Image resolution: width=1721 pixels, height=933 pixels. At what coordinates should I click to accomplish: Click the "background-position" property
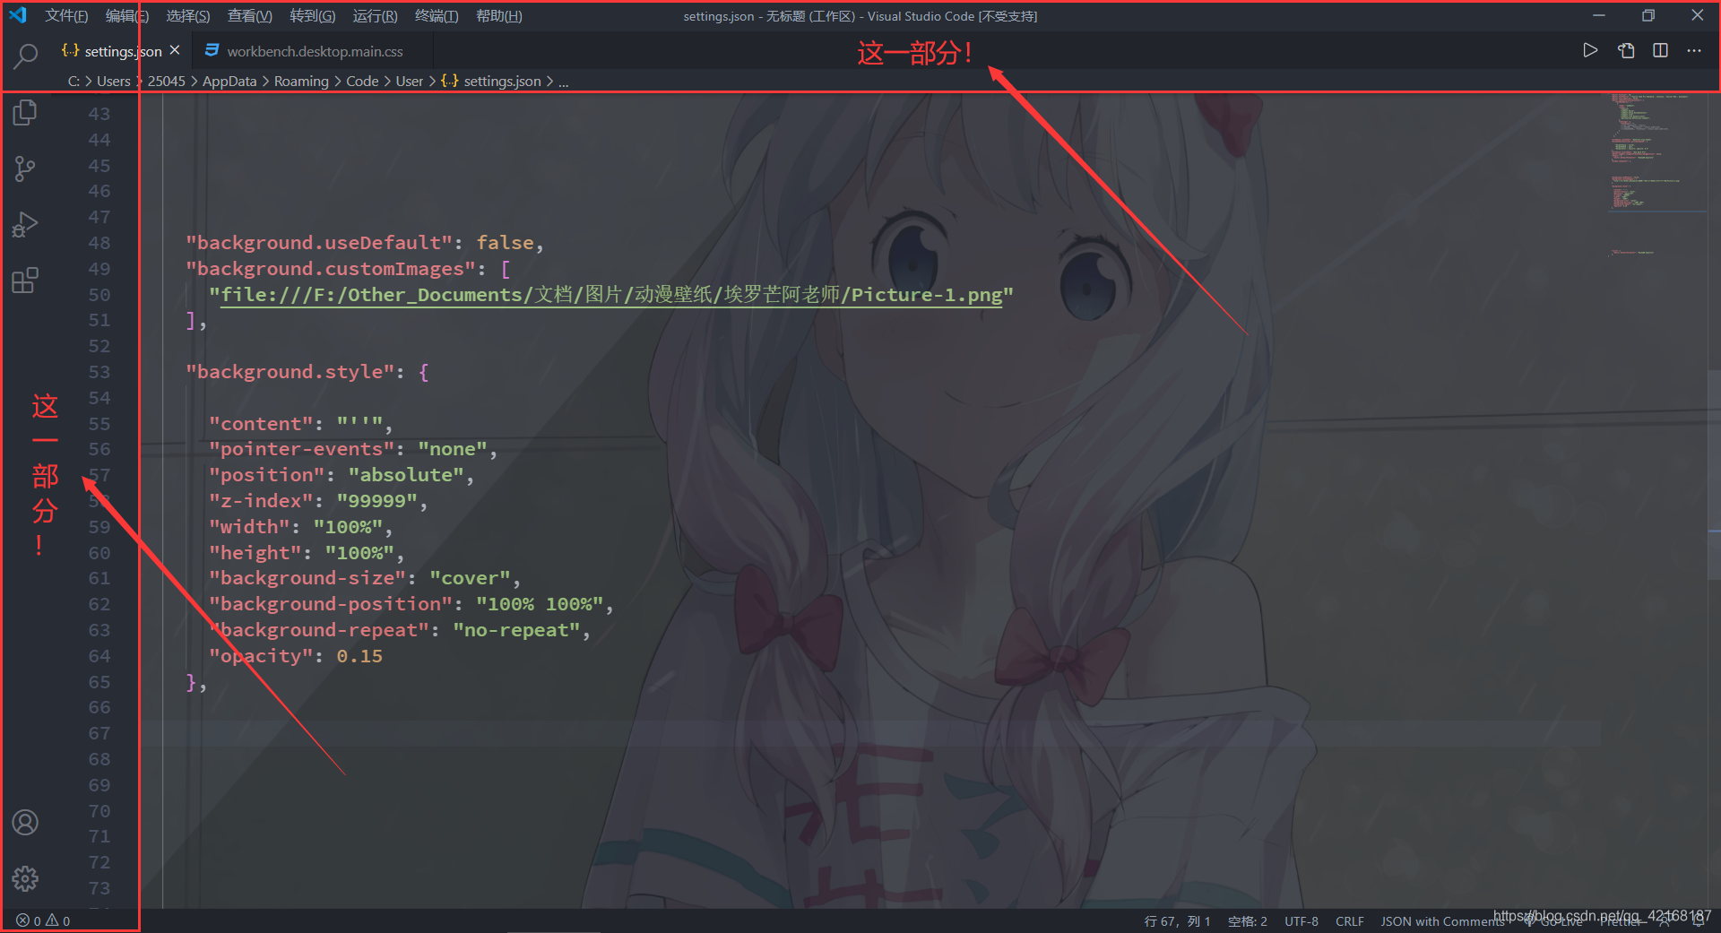(x=331, y=604)
